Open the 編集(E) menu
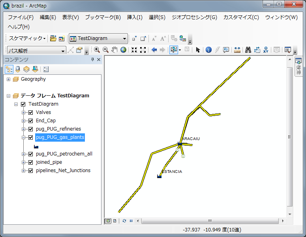Image resolution: width=306 pixels, height=237 pixels. coord(48,17)
